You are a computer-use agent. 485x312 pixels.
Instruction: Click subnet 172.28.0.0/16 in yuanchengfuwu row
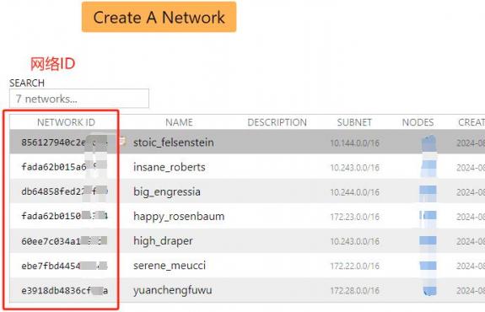[x=354, y=291]
